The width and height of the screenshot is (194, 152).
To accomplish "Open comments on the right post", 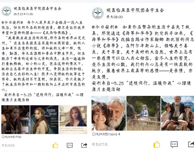I will [x=174, y=144].
